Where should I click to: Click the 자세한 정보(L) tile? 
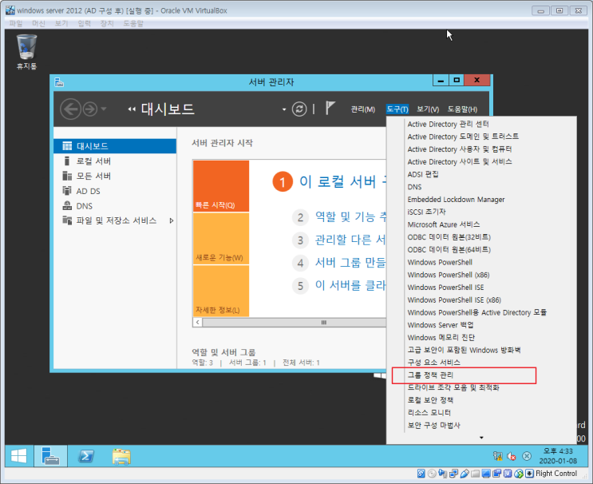(221, 291)
